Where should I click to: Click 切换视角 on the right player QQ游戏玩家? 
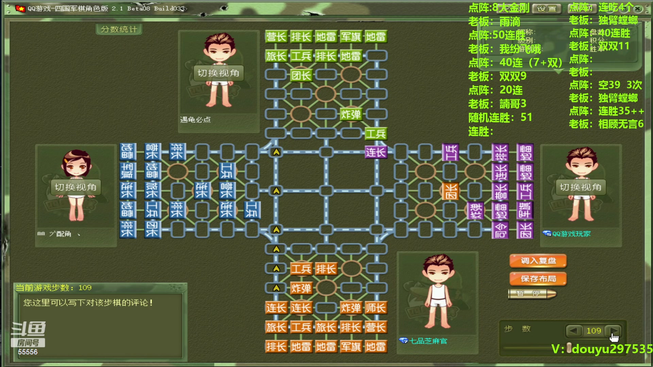[581, 187]
